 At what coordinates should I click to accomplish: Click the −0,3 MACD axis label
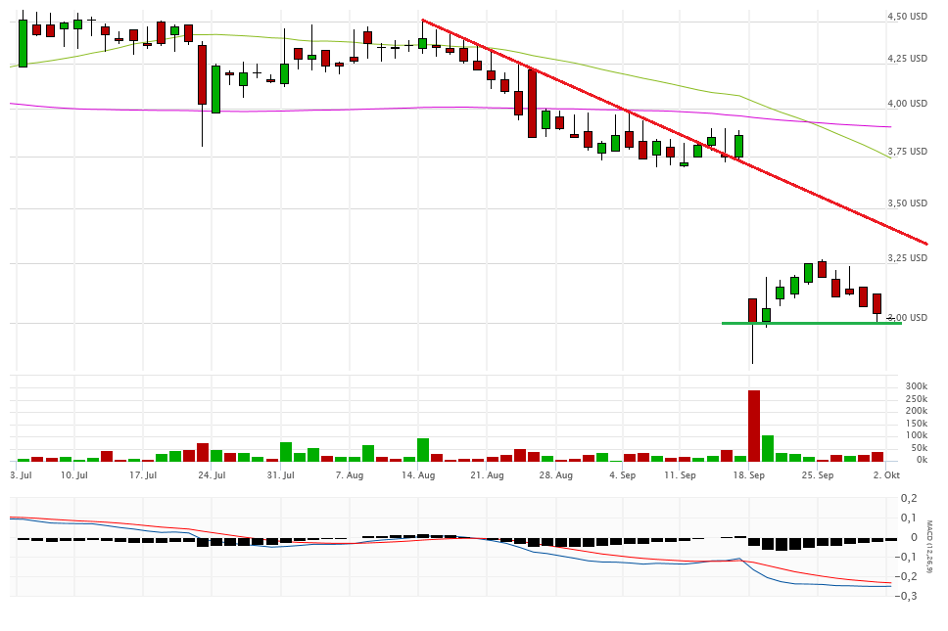(906, 596)
